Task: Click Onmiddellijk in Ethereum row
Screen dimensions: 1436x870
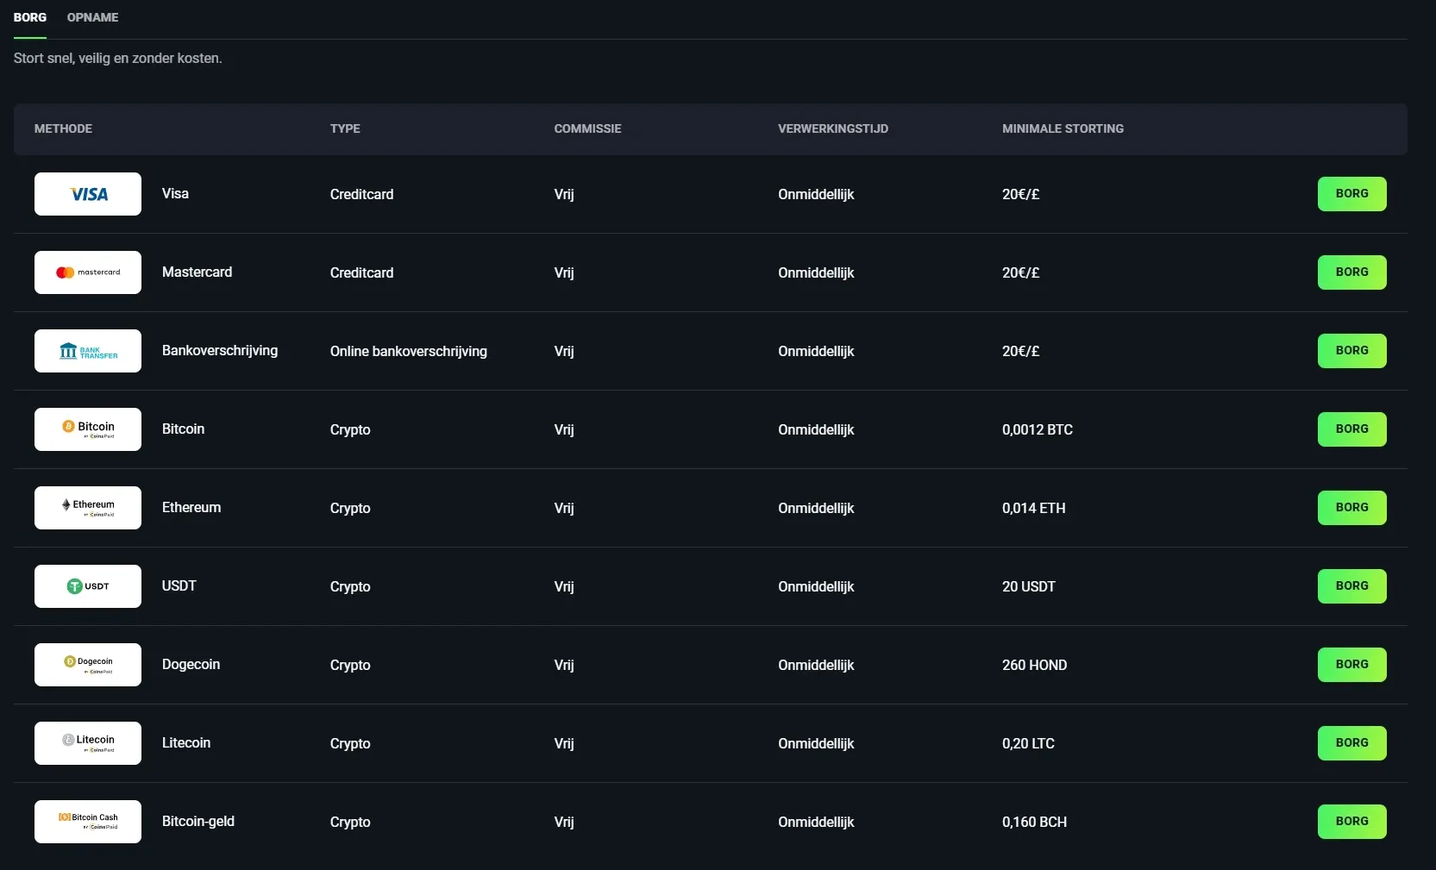Action: (816, 509)
